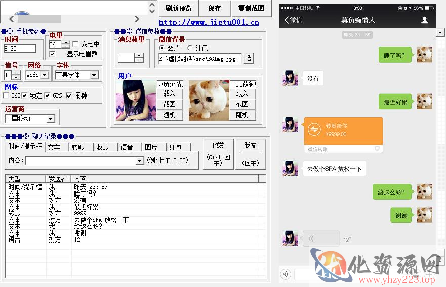Adjust the 消息数量 stepper arrows
Viewport: 446px width, 287px height.
139,58
